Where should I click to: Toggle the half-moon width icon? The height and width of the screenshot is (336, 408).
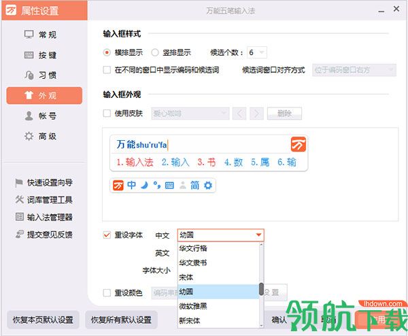144,185
